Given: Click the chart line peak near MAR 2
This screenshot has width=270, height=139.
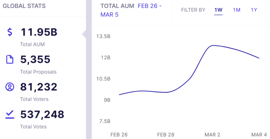Looking at the screenshot, I should click(212, 45).
